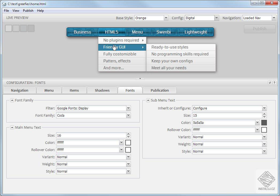Open the question mark help icon

point(274,83)
